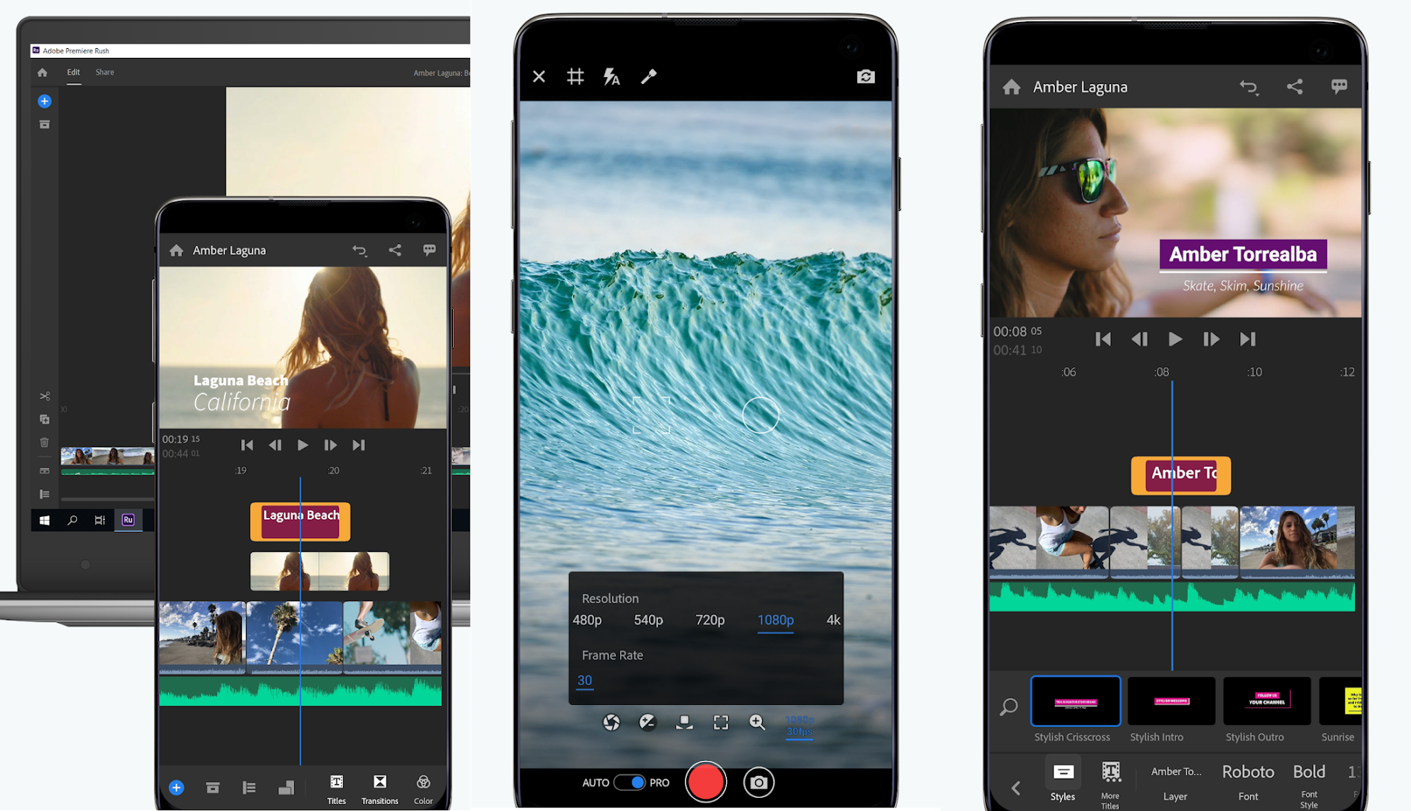Drag the audio waveform timeline scrubber
This screenshot has height=811, width=1411.
[303, 697]
